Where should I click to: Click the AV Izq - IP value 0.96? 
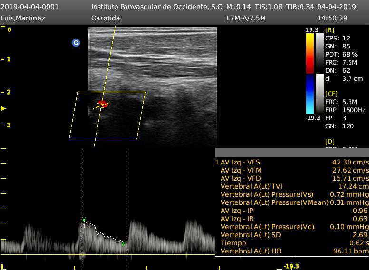(x=360, y=211)
